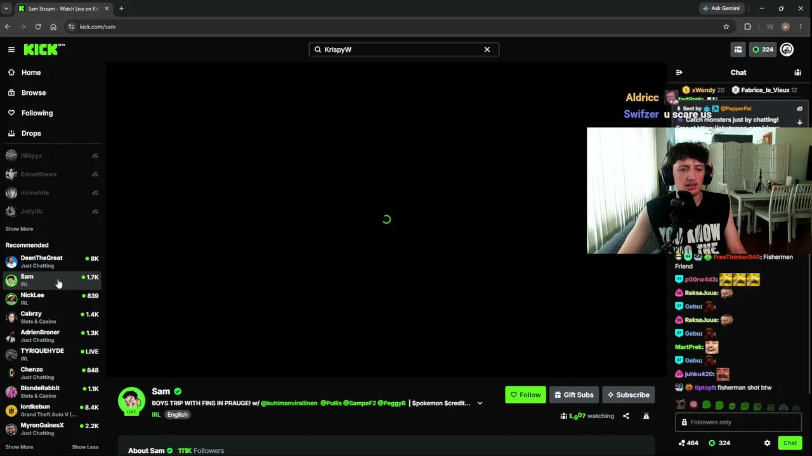Open the IRL category link
This screenshot has width=812, height=456.
(156, 415)
